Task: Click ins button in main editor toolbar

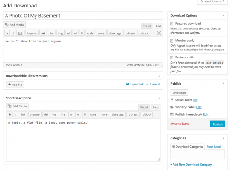Action: 51,33
